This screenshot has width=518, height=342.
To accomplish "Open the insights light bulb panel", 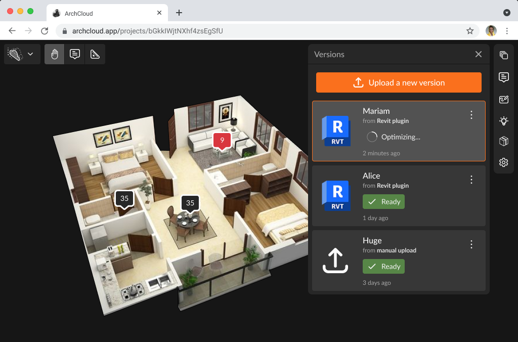I will pyautogui.click(x=503, y=121).
